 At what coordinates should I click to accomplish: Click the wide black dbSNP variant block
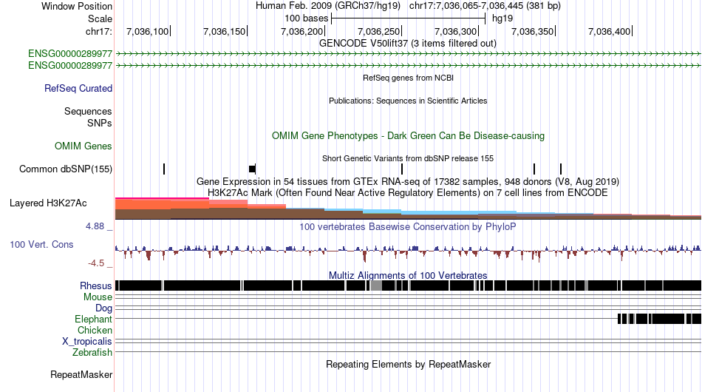pos(252,169)
